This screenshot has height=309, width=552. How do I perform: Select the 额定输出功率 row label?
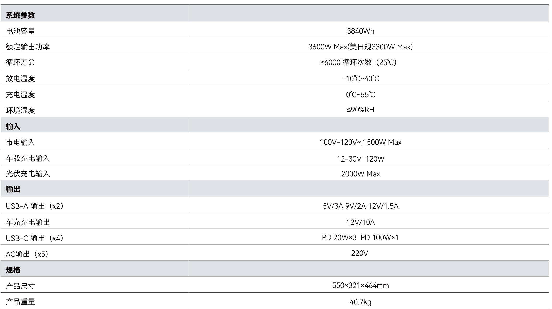point(28,47)
